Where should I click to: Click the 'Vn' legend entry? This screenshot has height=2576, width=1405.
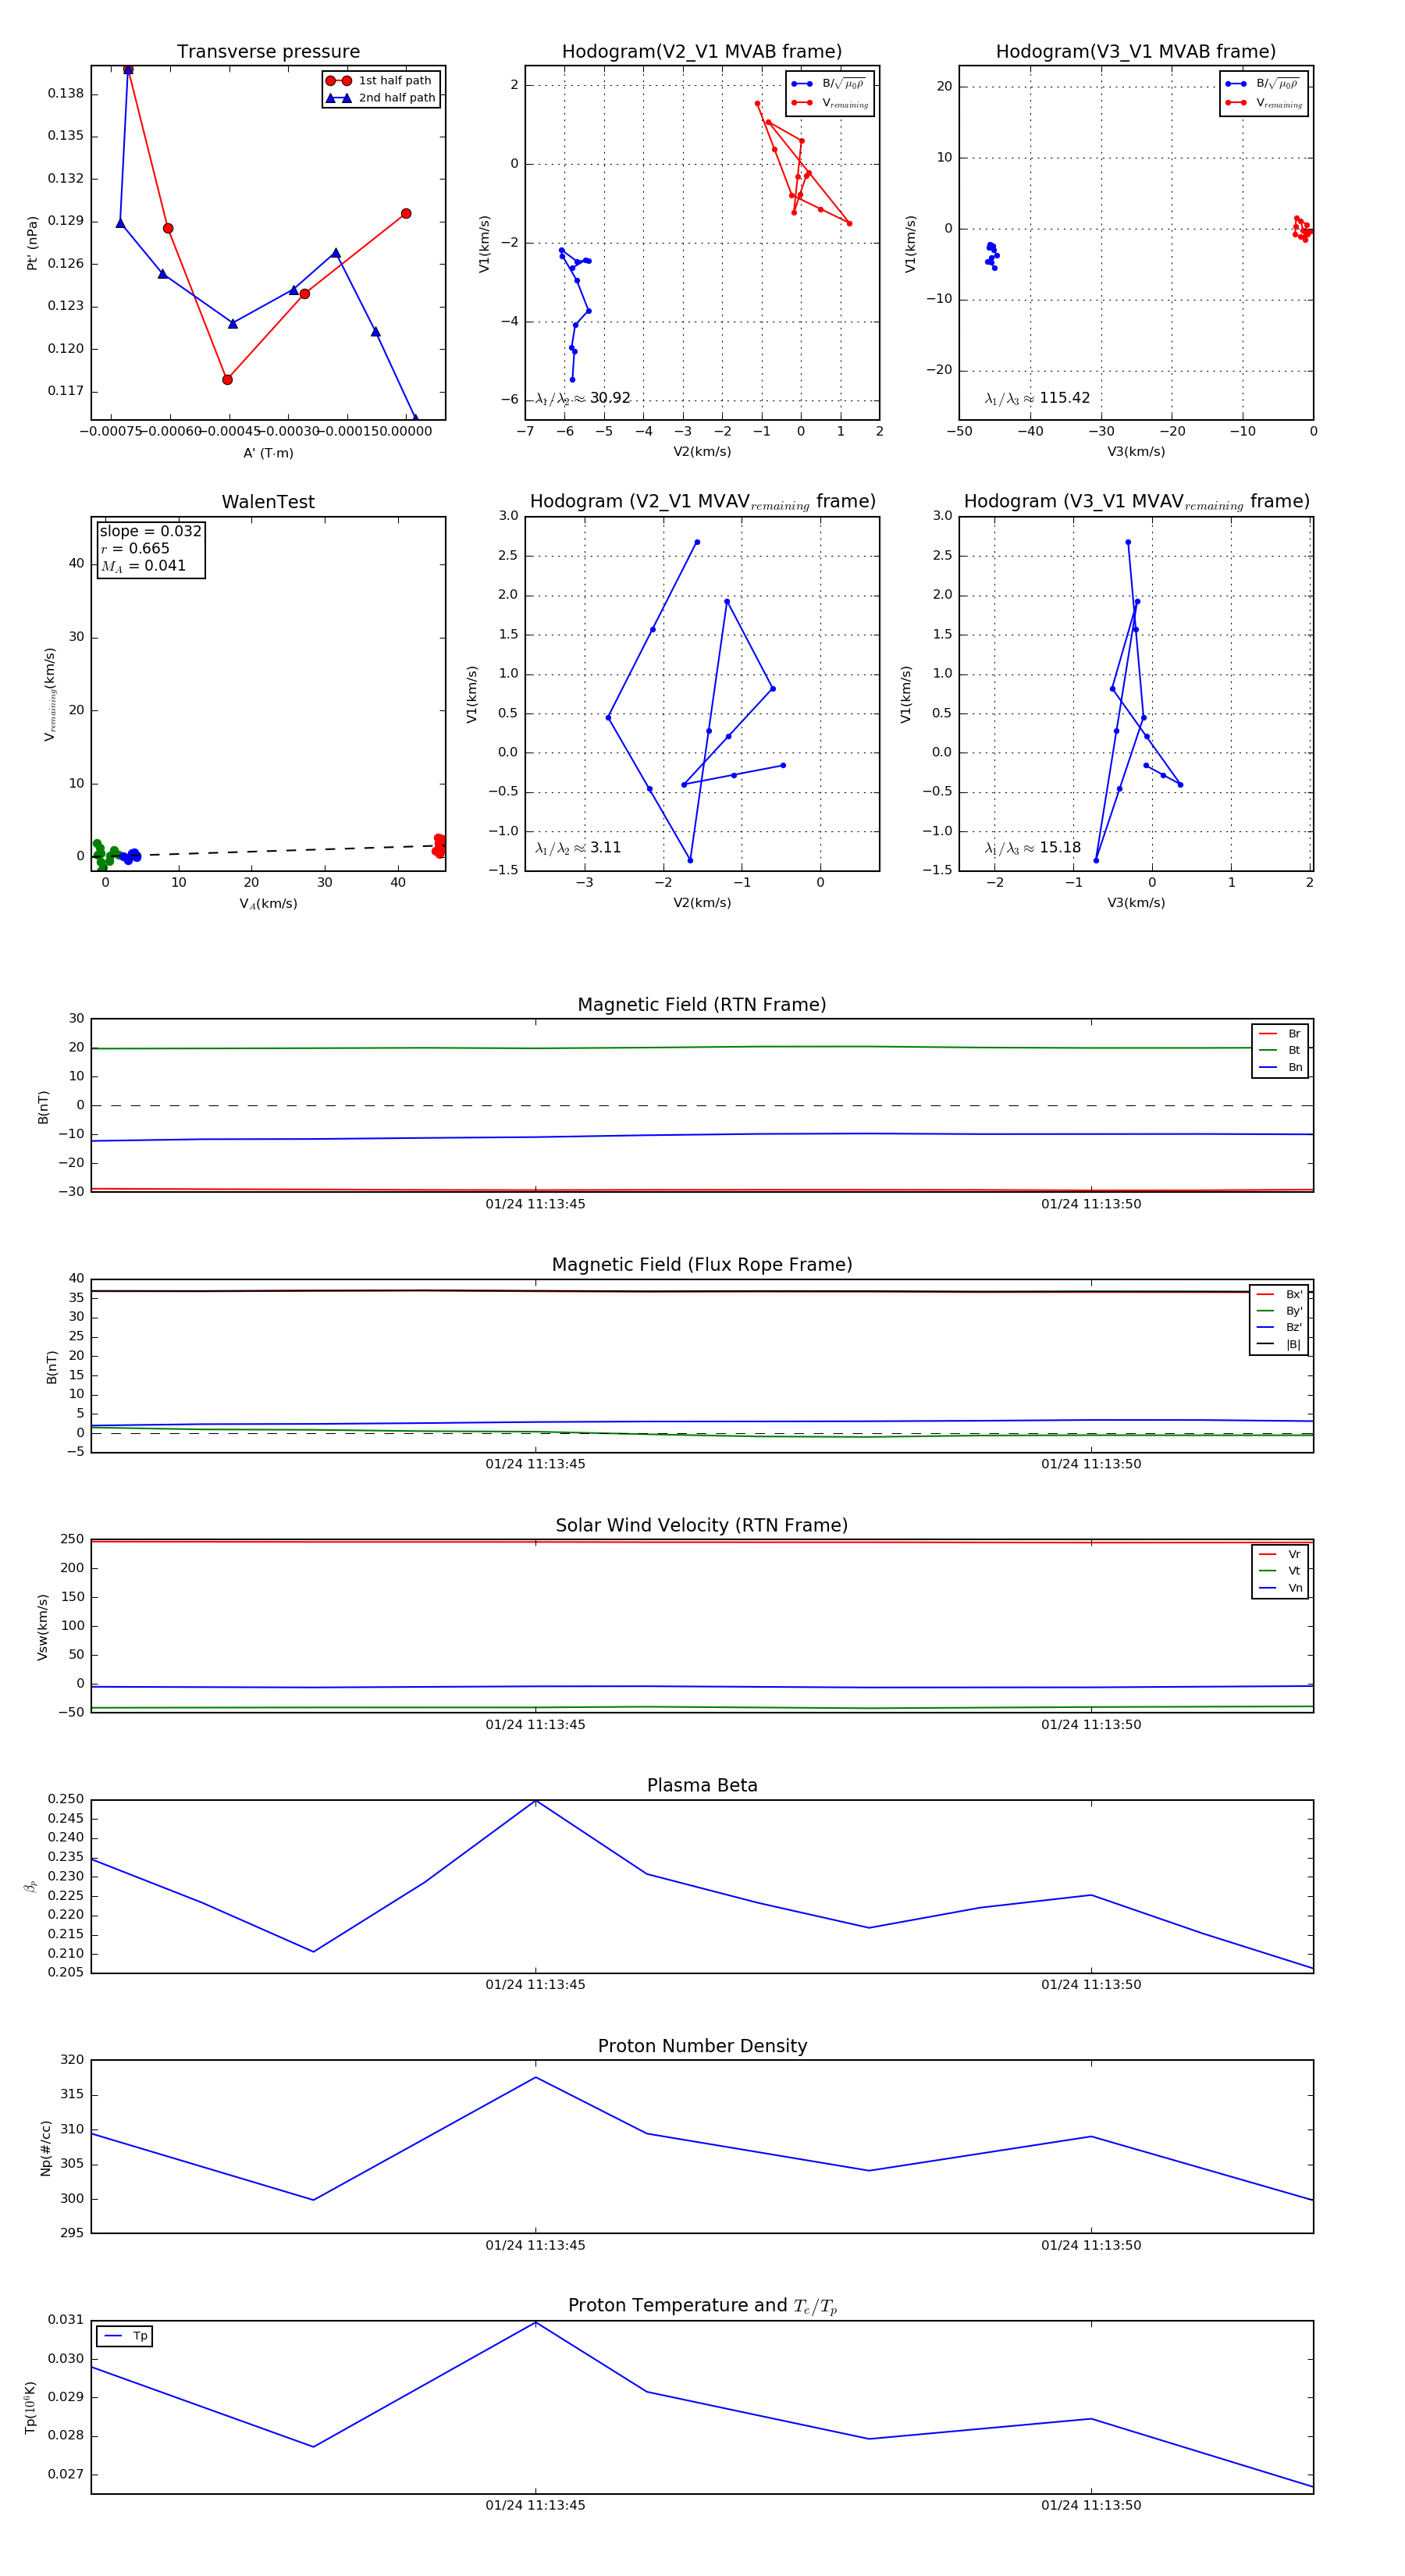(x=1280, y=1588)
